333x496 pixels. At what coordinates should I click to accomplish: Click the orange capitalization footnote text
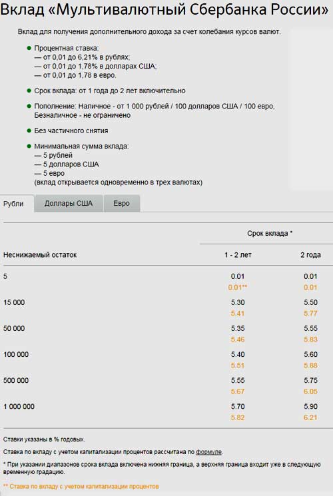81,487
